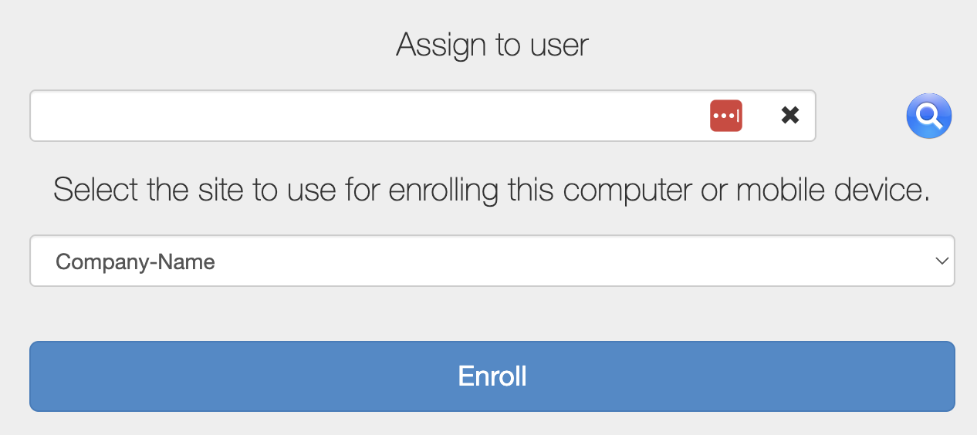Click the Assign to user heading
The image size is (977, 435).
point(492,45)
